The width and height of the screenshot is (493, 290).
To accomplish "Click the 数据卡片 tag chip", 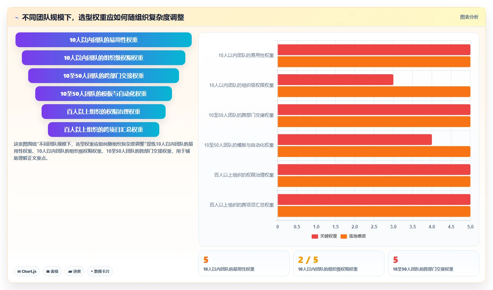I will point(100,271).
